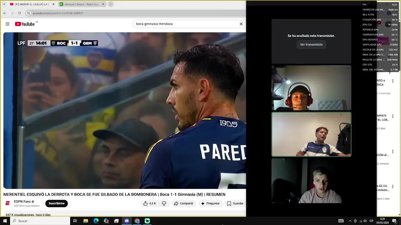Clear the YouTube search box text
This screenshot has height=225, width=401.
(x=241, y=24)
